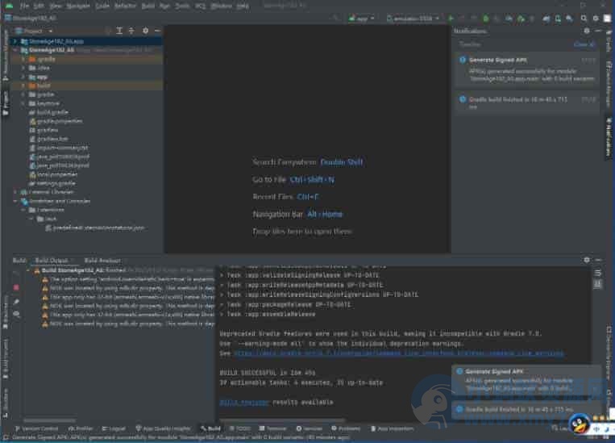Collapse Scratches and Consoles node
Viewport: 615px width, 443px height.
pos(15,201)
